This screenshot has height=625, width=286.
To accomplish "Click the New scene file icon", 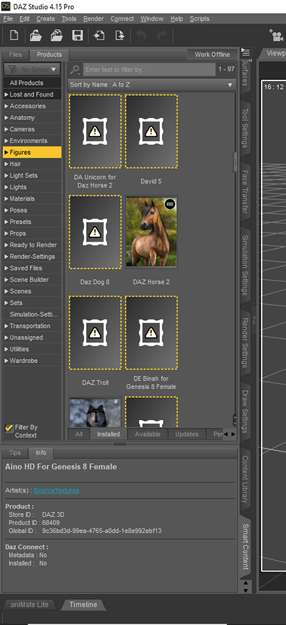I will tap(14, 35).
